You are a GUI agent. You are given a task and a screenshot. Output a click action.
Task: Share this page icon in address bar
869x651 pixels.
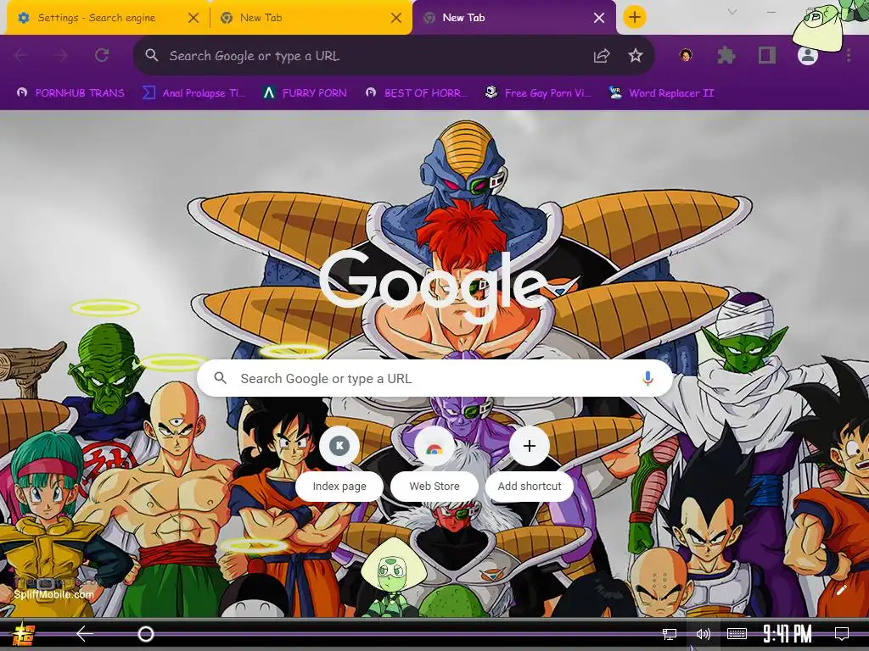(x=602, y=55)
